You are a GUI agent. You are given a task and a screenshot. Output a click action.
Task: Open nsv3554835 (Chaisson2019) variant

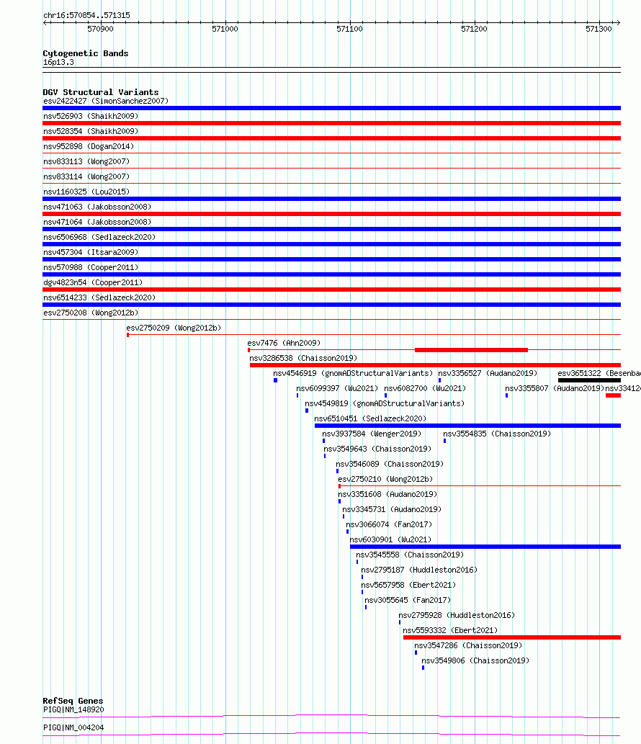click(497, 434)
